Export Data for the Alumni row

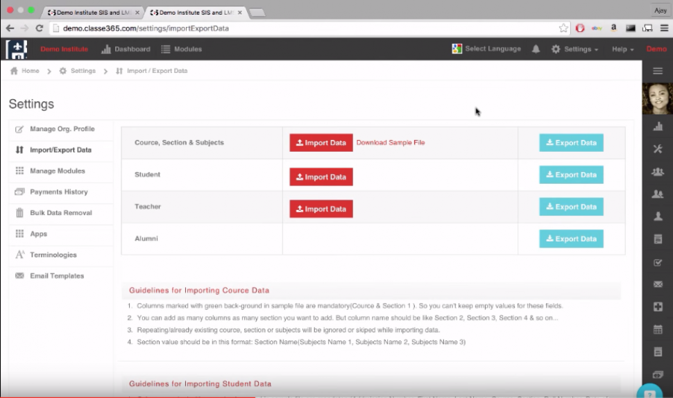(571, 239)
